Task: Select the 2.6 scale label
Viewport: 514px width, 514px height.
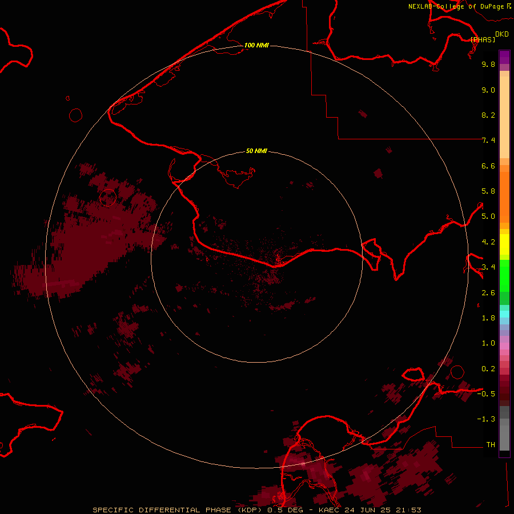Action: click(x=488, y=293)
